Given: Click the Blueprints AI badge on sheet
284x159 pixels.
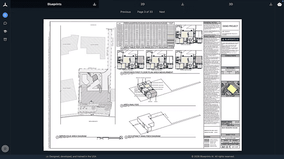Looking at the screenshot, I should coord(230,40).
